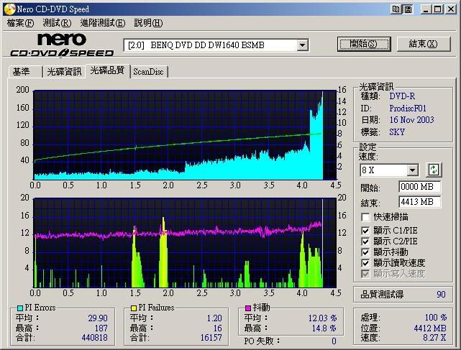
Task: Click the yellow PI Failures legend swatch
Action: coord(134,308)
